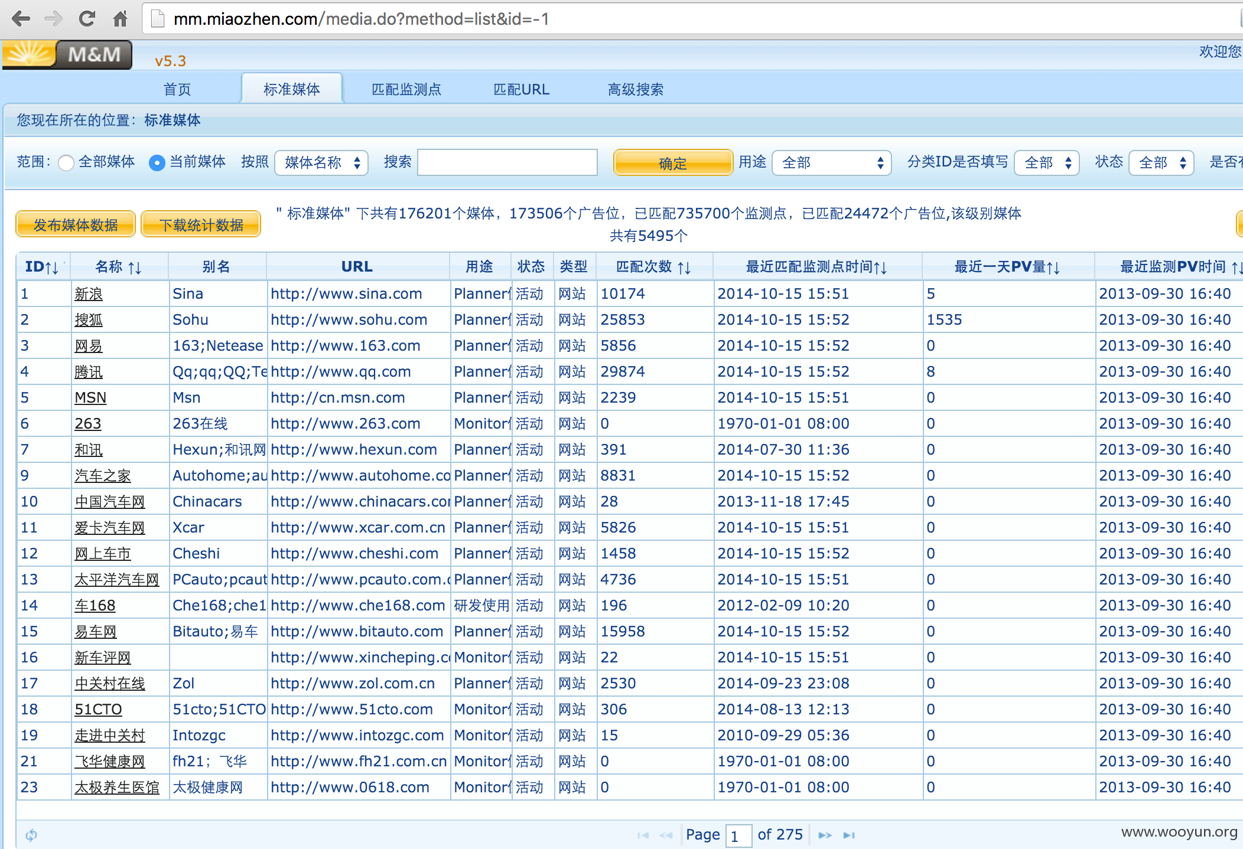Open the 状态 dropdown

pos(1161,162)
